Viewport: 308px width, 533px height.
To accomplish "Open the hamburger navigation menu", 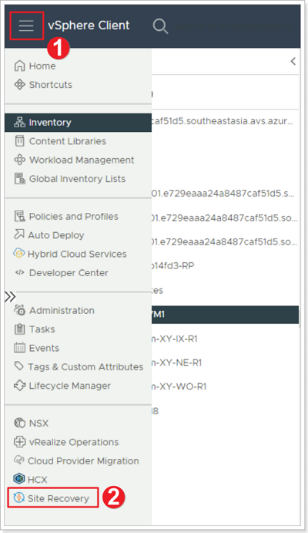I will [x=26, y=25].
